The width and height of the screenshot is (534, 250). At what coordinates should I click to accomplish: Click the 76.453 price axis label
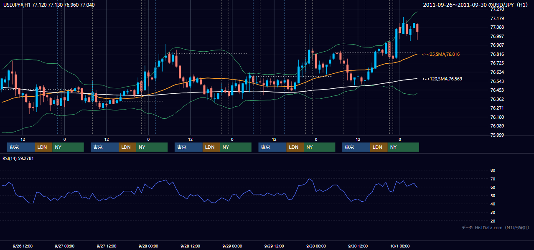(497, 90)
